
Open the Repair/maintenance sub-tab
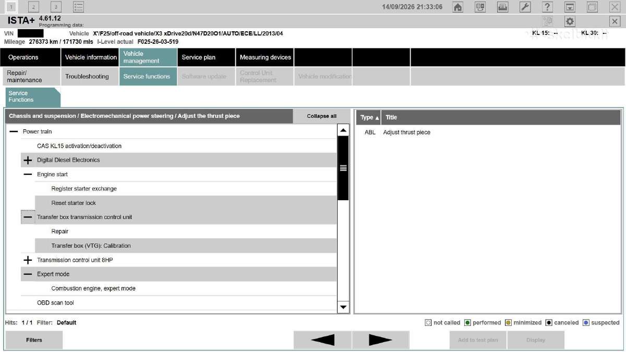30,76
